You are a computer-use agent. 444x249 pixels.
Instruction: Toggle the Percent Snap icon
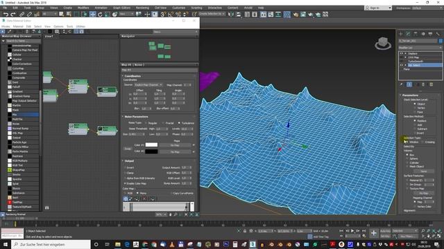[x=178, y=14]
